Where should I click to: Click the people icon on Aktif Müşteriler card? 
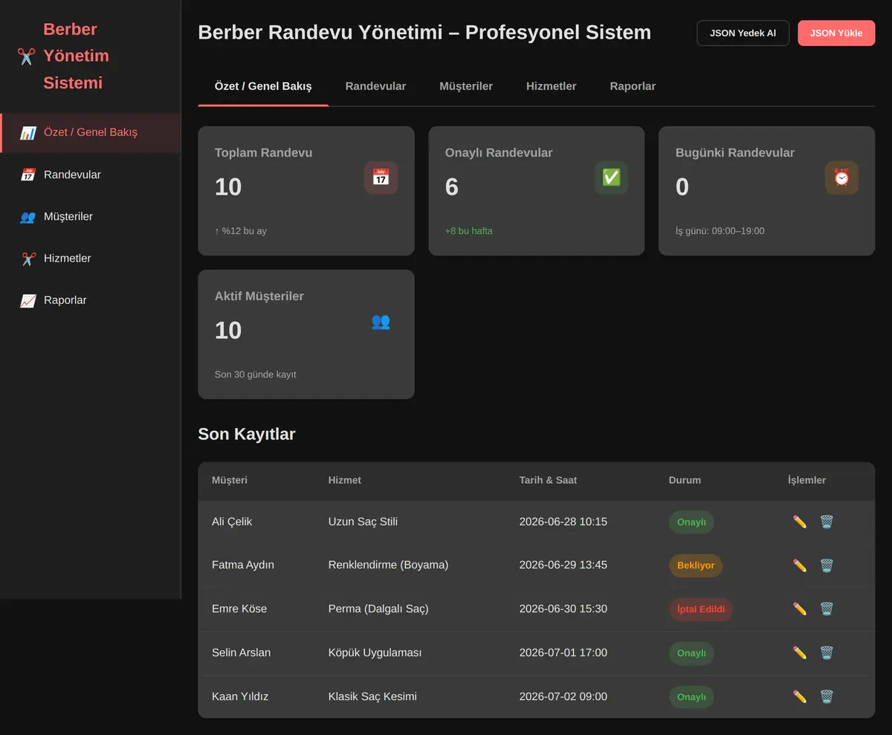pos(381,321)
